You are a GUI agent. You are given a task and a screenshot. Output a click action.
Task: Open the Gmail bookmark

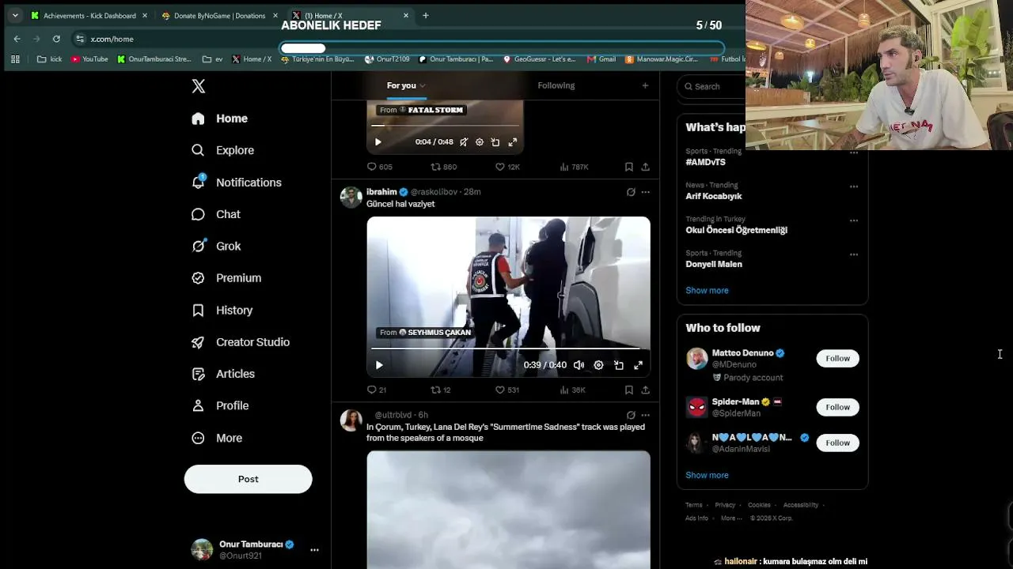pyautogui.click(x=601, y=59)
